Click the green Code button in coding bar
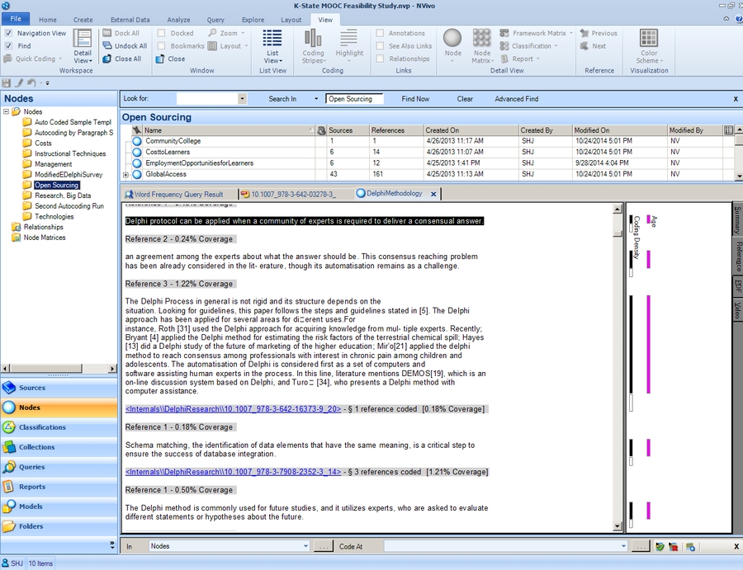Viewport: 743px width, 570px height. (660, 546)
